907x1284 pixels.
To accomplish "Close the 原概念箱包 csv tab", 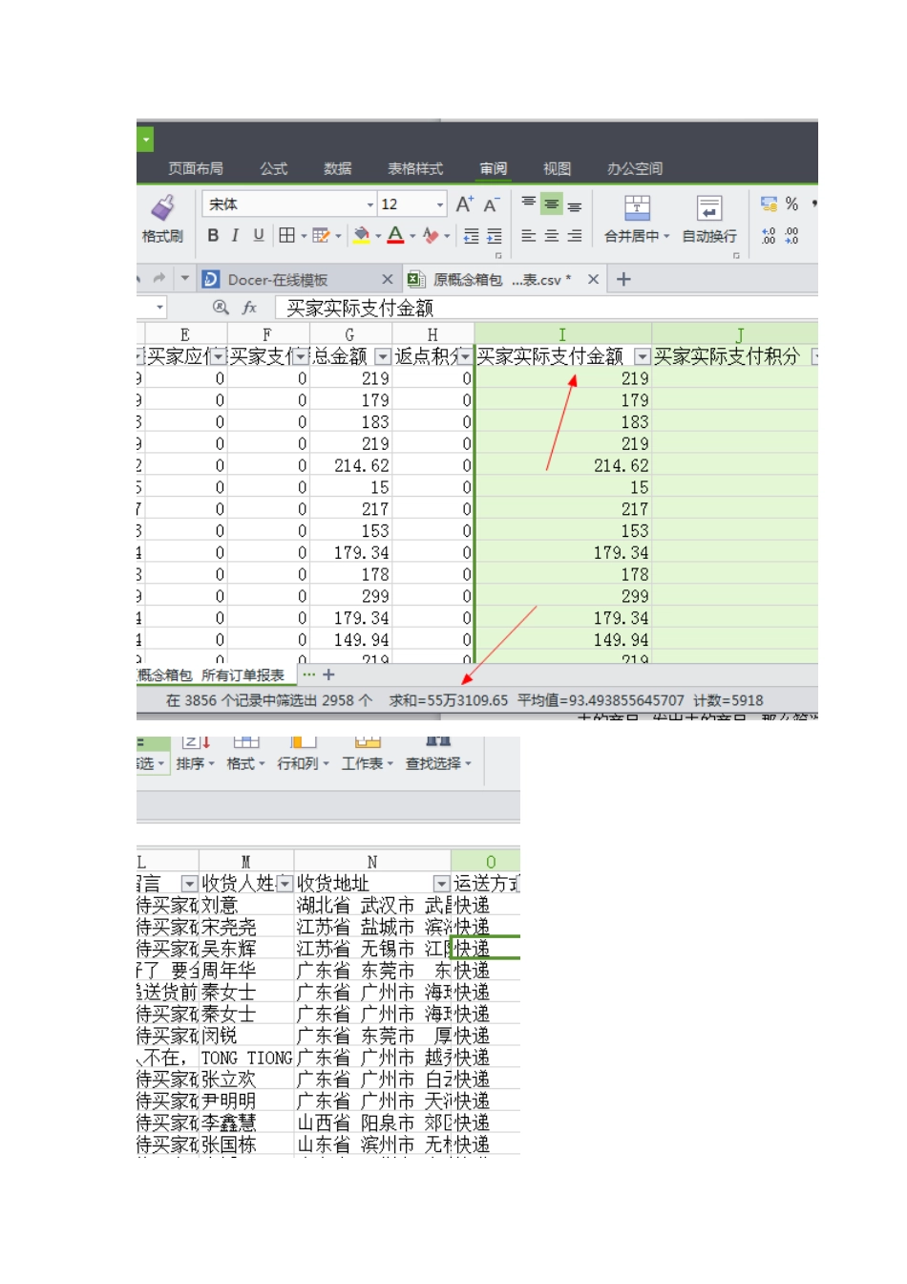I will point(593,279).
